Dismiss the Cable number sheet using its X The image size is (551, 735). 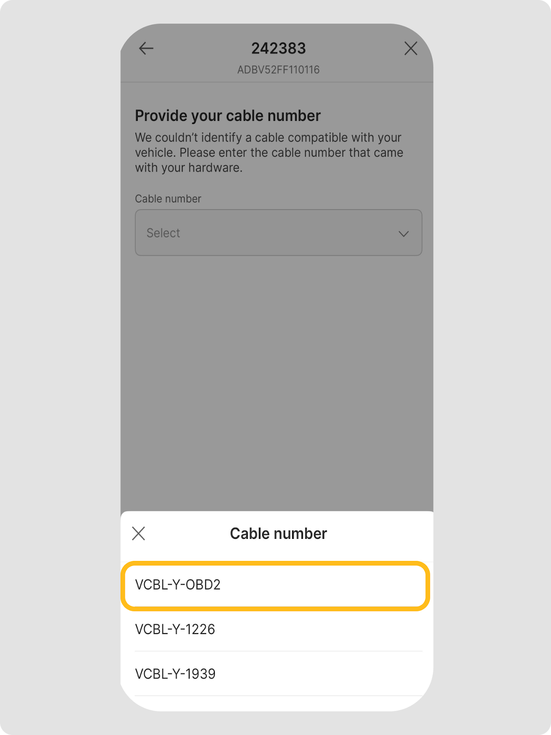(x=139, y=533)
